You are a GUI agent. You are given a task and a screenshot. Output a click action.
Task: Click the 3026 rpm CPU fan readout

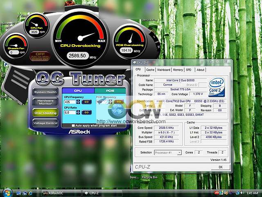[34, 32]
